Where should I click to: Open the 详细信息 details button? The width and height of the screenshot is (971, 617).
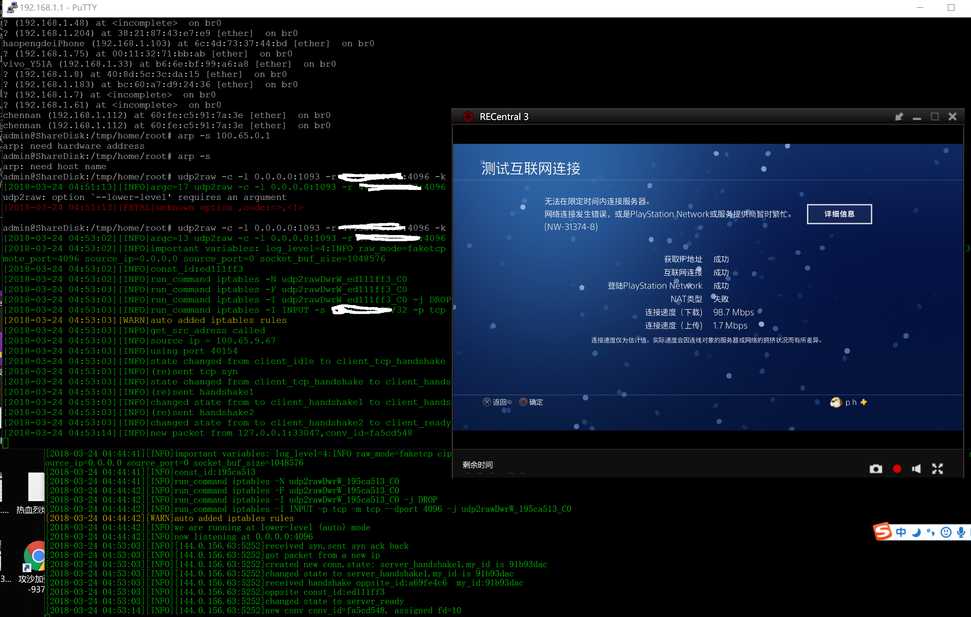839,214
